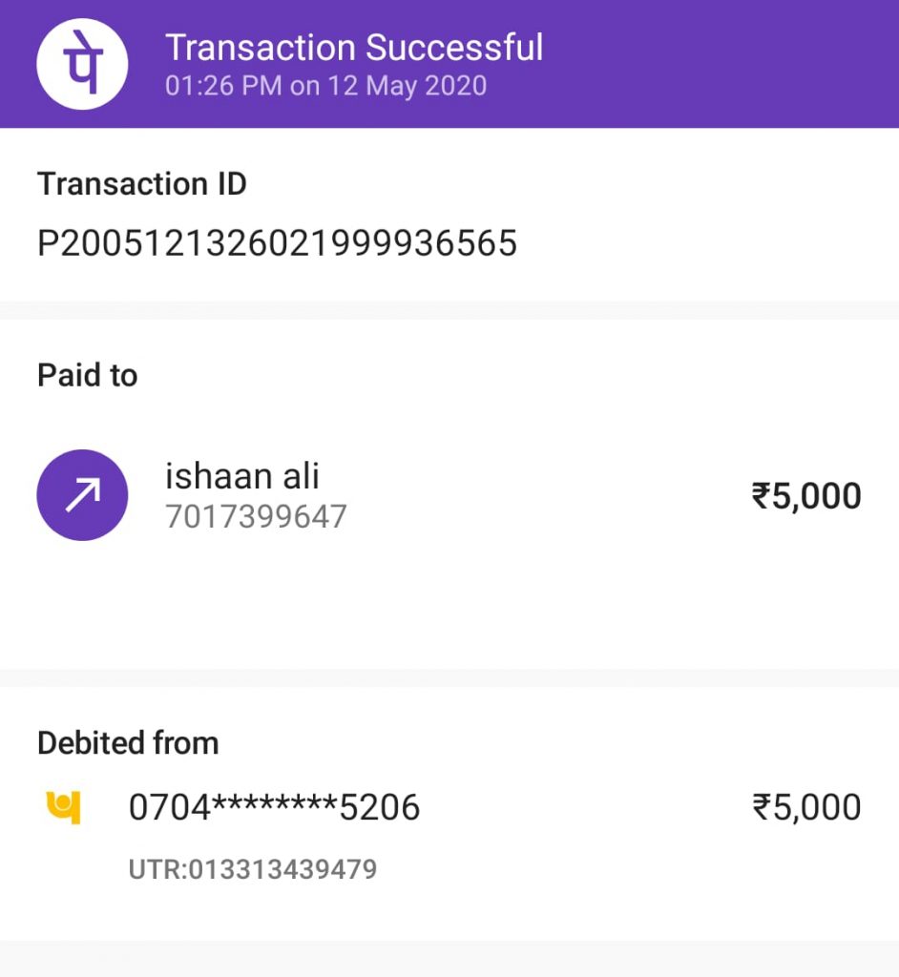Copy transaction ID P2005121326021999936565
Viewport: 899px width, 977px height.
click(x=277, y=243)
